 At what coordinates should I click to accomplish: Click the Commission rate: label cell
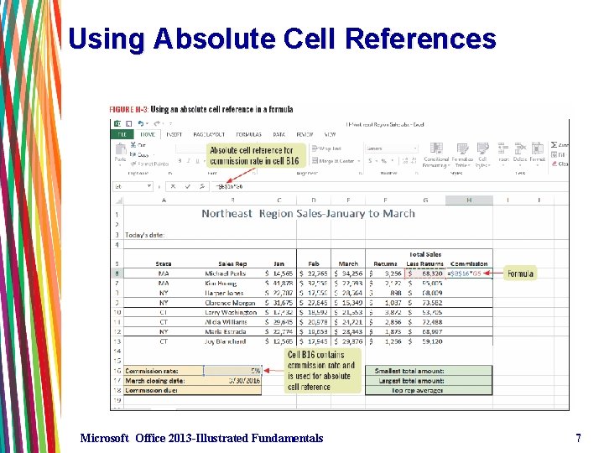point(164,371)
